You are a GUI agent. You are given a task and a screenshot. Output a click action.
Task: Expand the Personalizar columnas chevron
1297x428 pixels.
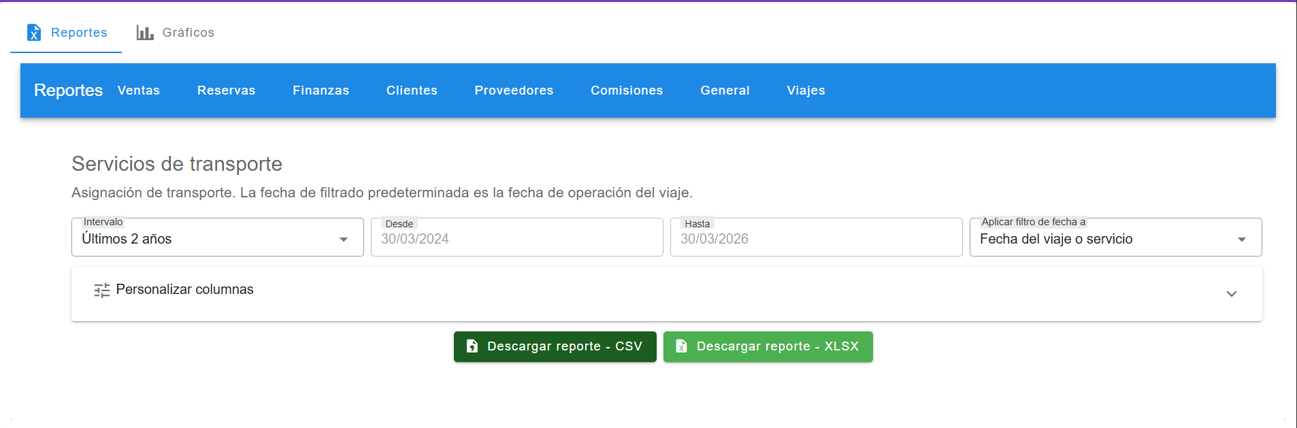coord(1231,294)
